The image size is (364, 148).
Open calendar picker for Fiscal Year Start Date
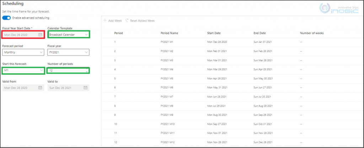[40, 35]
